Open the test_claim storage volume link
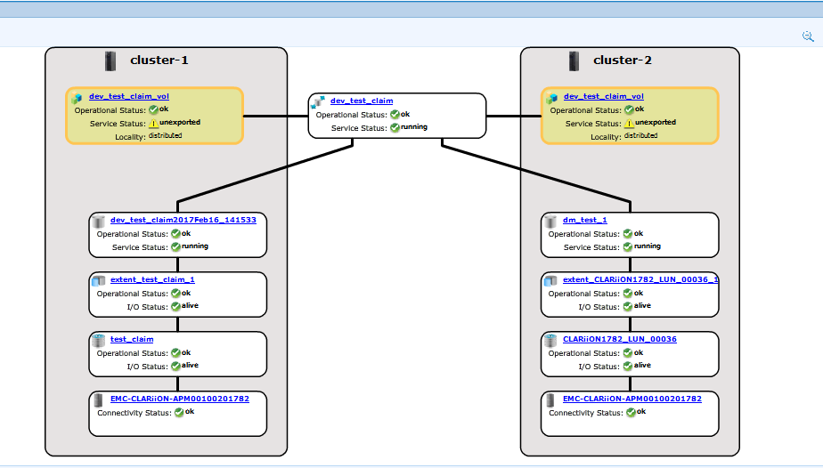823x468 pixels. (132, 339)
